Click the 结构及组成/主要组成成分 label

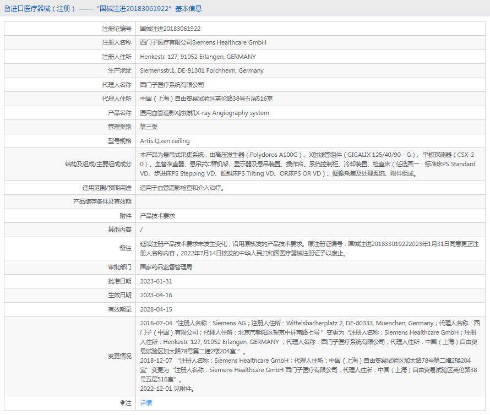[x=98, y=164]
